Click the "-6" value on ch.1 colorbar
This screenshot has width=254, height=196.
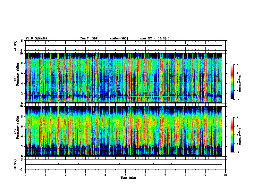click(x=237, y=64)
